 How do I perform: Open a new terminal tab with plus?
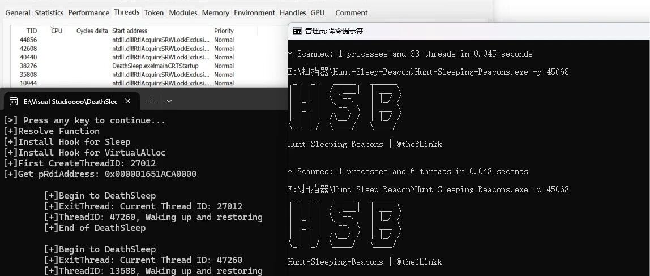(x=152, y=101)
